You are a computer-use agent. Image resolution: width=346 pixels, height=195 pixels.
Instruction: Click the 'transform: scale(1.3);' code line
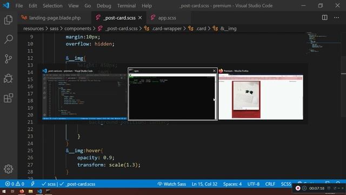coord(109,165)
